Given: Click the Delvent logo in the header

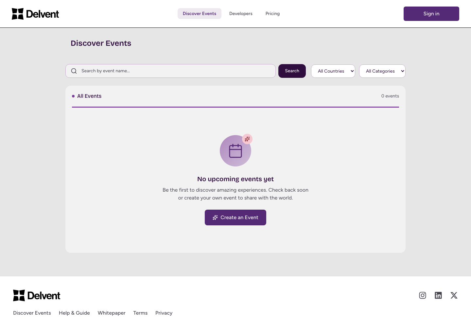Looking at the screenshot, I should [x=35, y=14].
